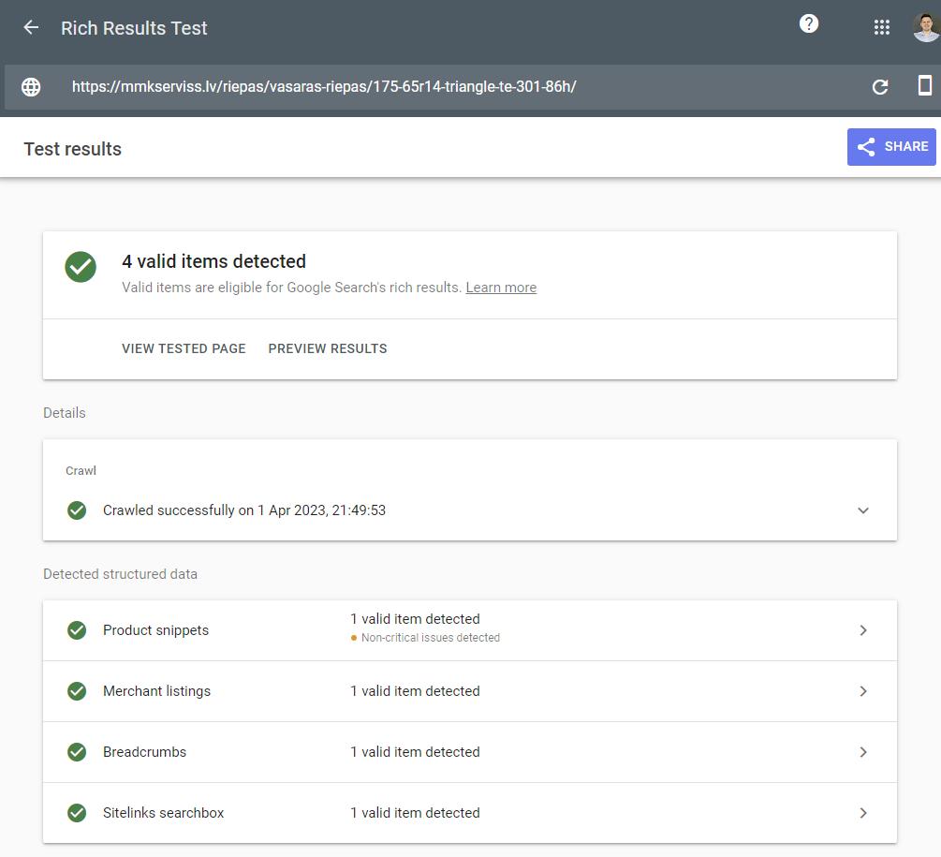Click the globe icon beside URL
This screenshot has height=857, width=941.
tap(31, 87)
